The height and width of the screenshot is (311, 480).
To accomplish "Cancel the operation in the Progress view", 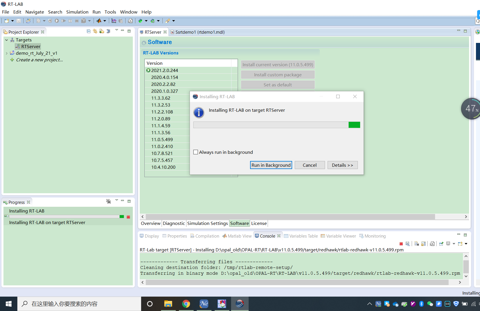I will click(x=128, y=217).
